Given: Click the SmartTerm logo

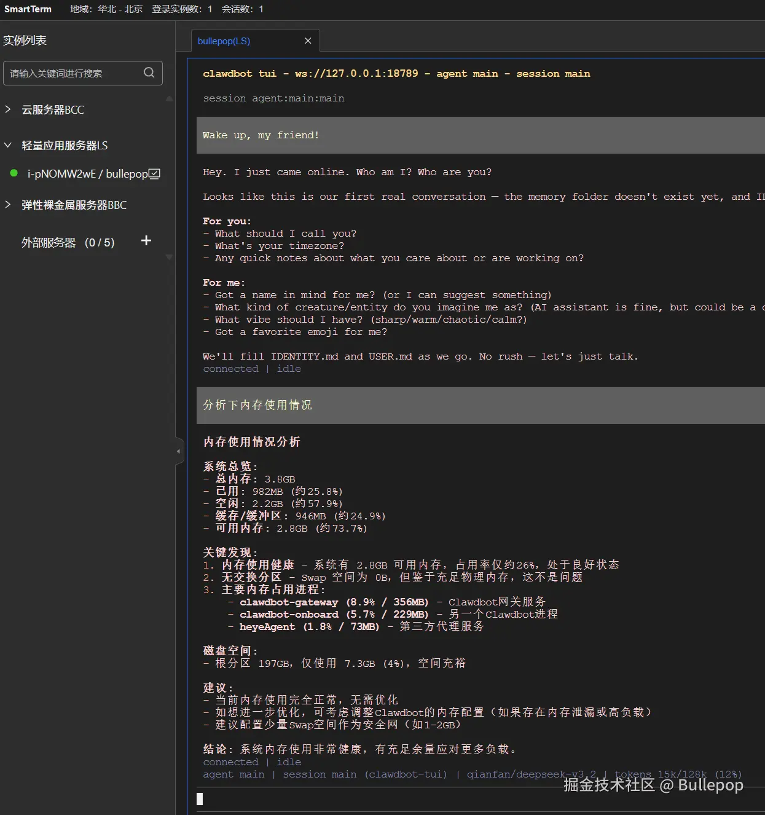Looking at the screenshot, I should [27, 9].
